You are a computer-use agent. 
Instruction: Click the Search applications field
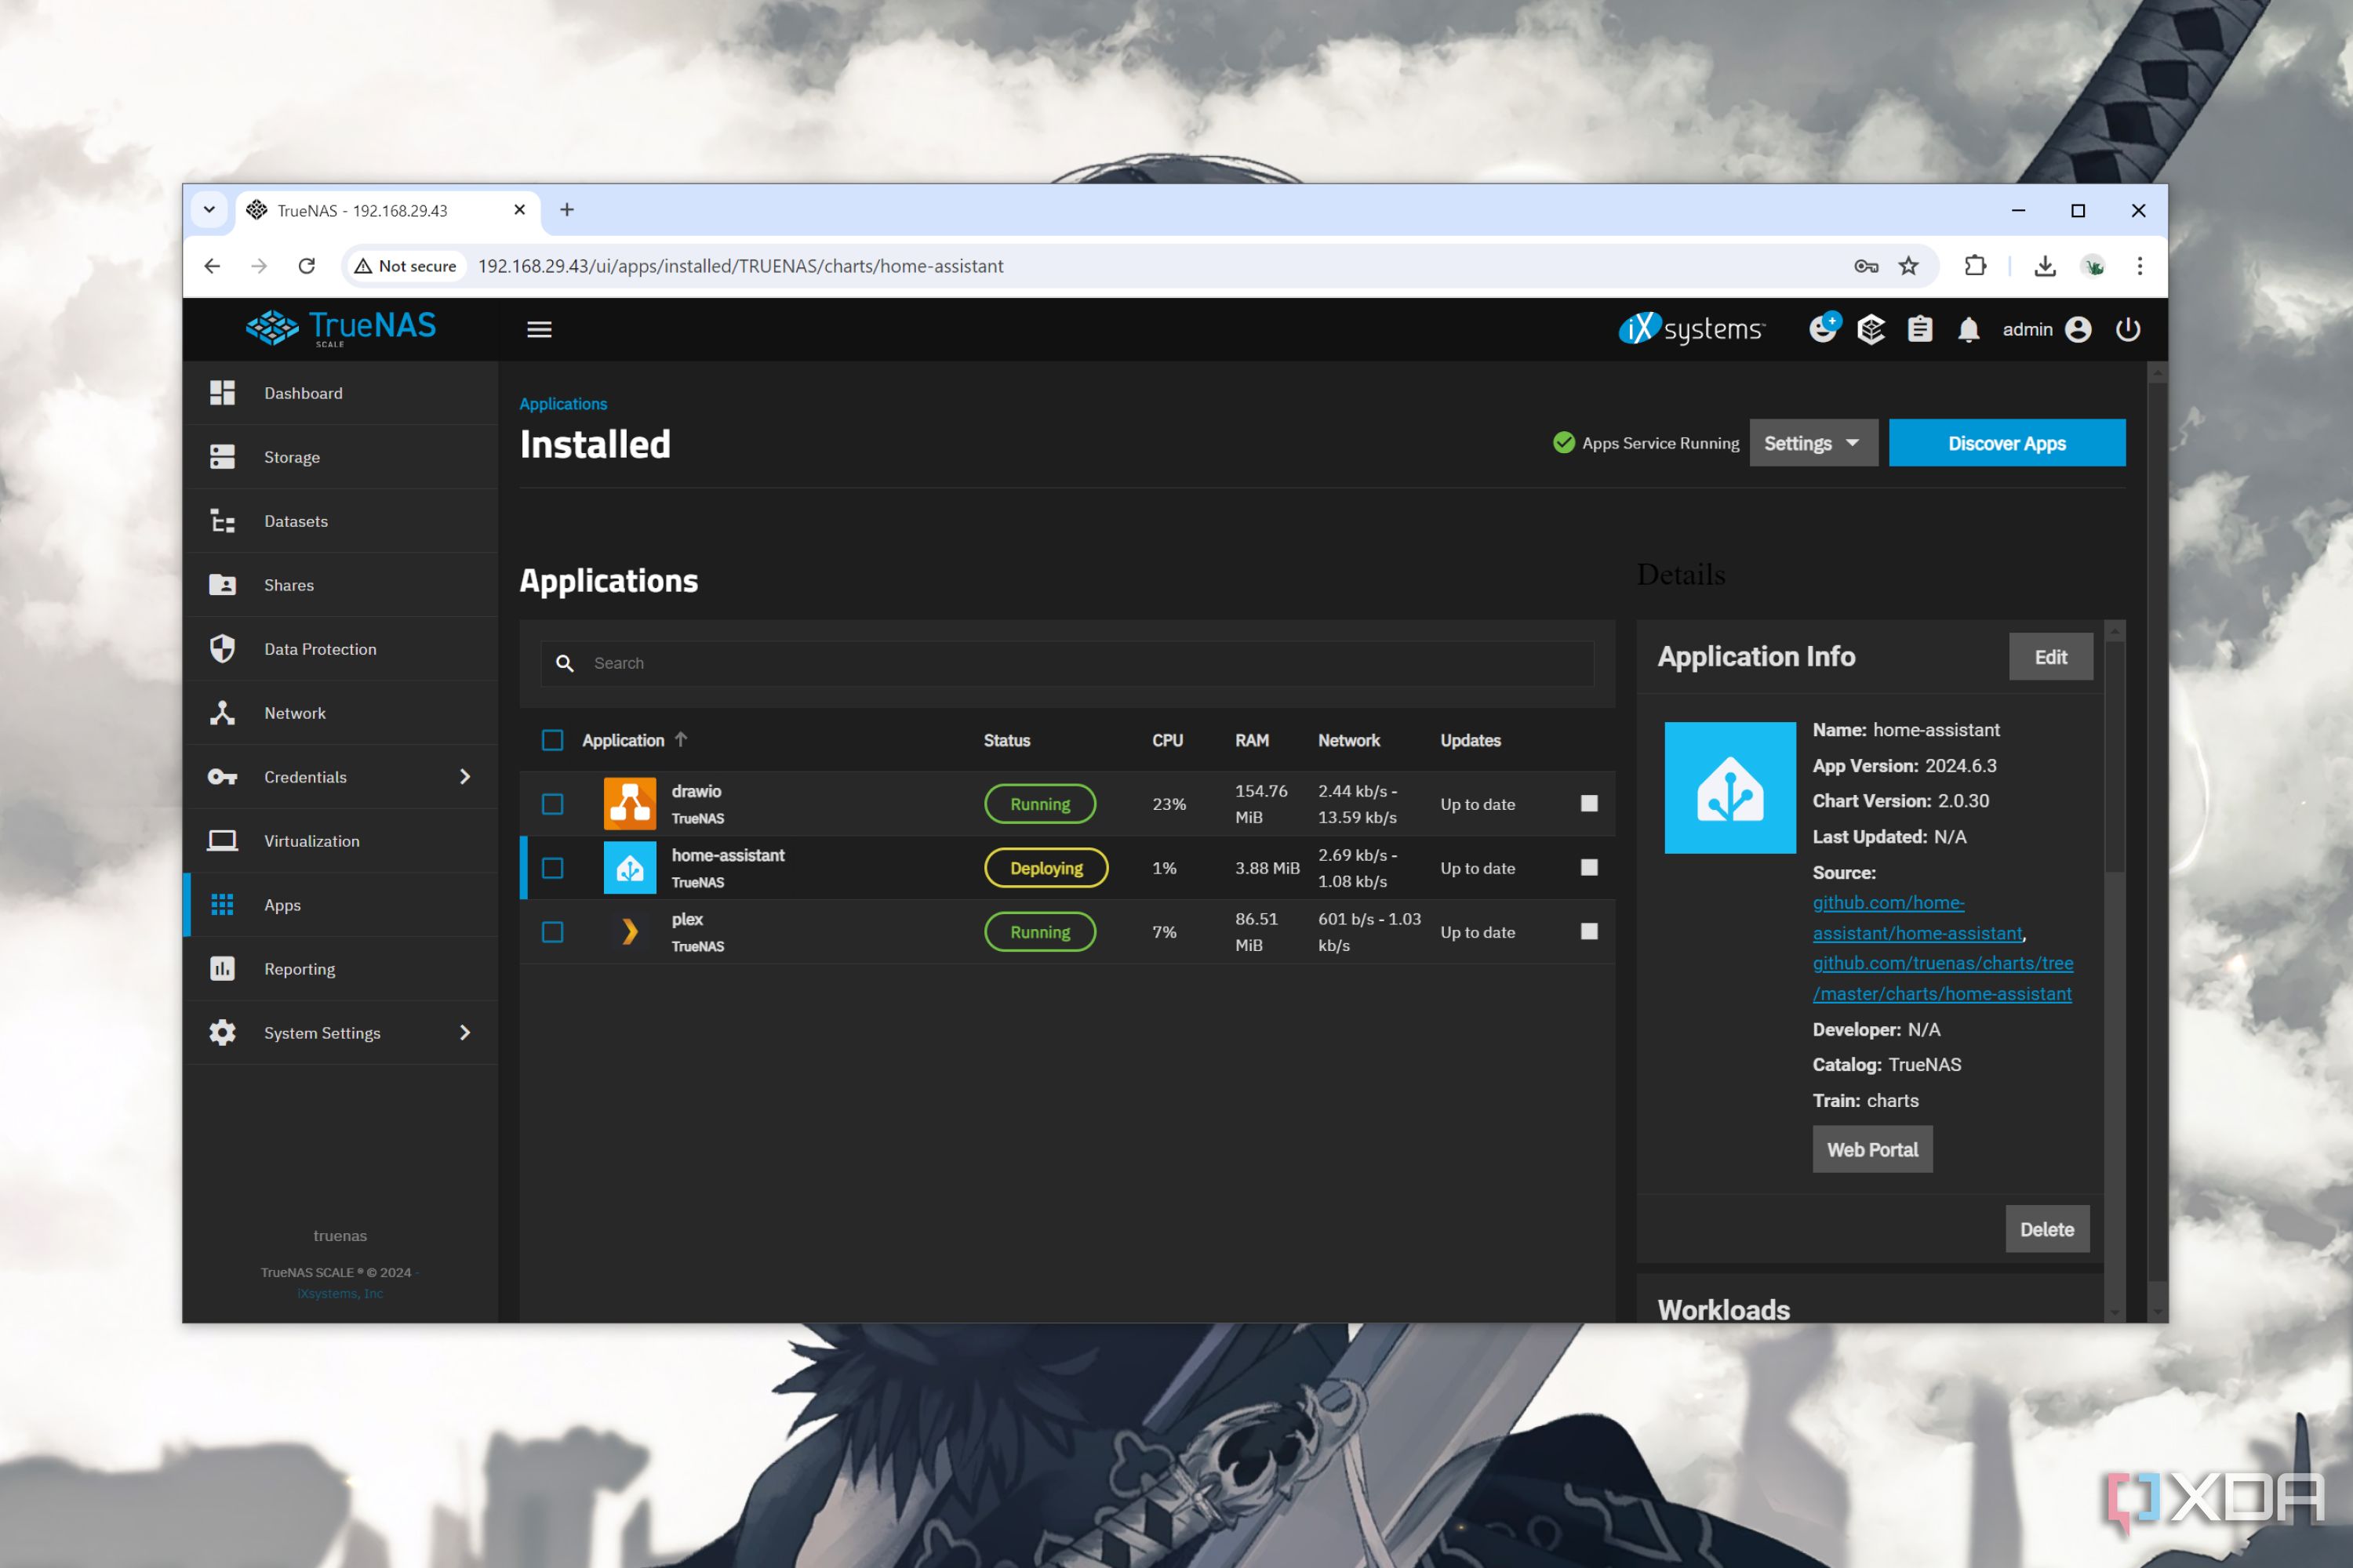pos(1067,663)
